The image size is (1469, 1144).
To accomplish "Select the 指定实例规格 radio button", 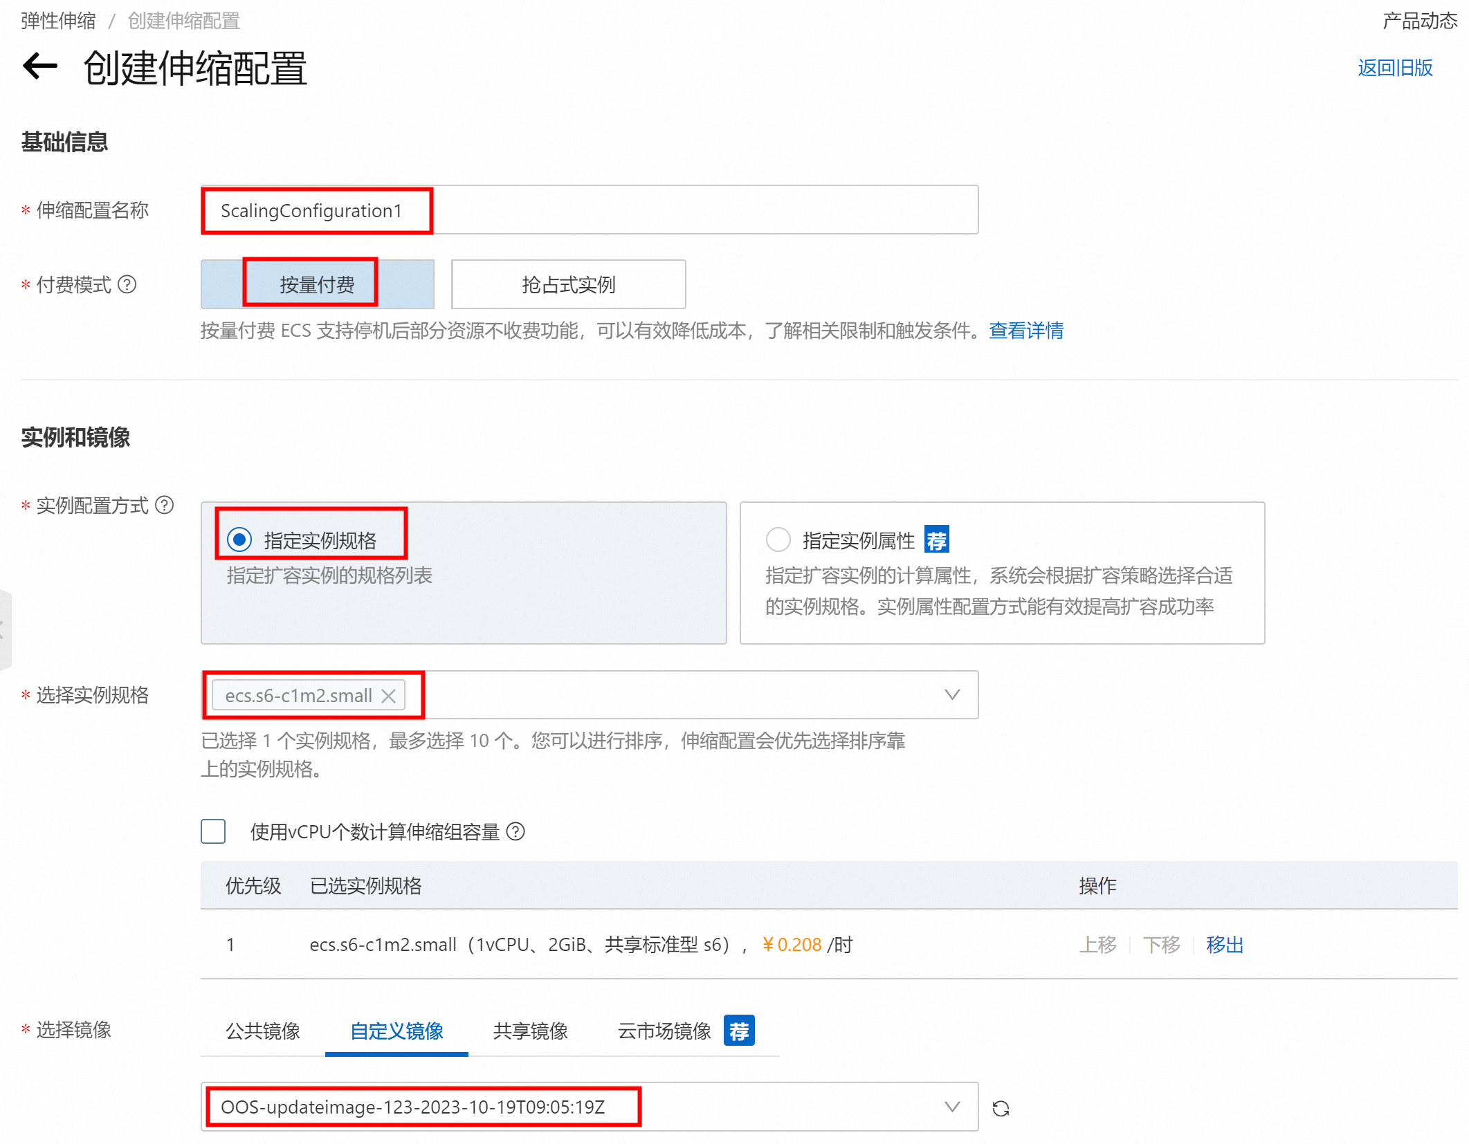I will (239, 539).
